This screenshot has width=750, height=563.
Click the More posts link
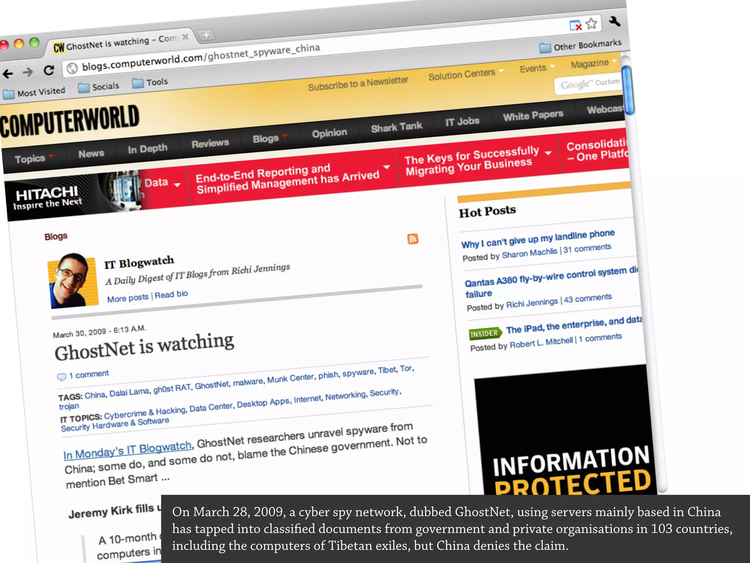128,298
